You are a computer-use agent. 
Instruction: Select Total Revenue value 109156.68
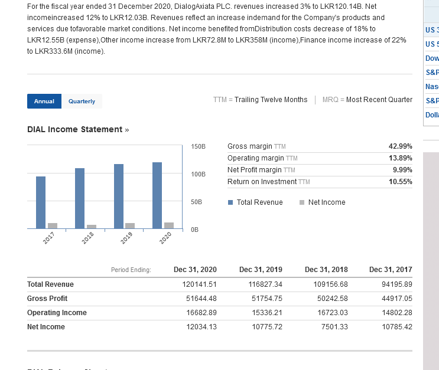pos(331,284)
